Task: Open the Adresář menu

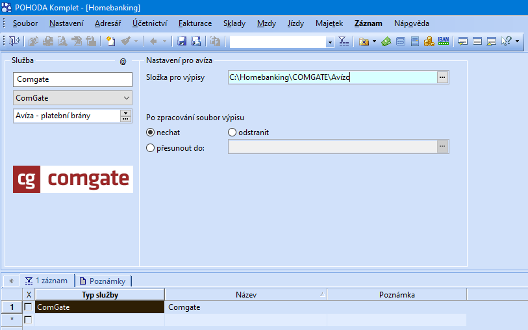Action: point(108,23)
